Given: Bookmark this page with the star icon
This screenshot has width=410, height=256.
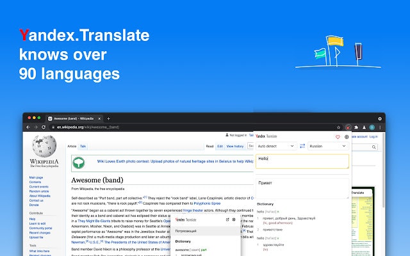Looking at the screenshot, I should pyautogui.click(x=339, y=127).
